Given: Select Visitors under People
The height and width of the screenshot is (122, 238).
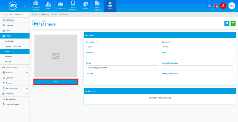Looking at the screenshot, I should pyautogui.click(x=15, y=62).
